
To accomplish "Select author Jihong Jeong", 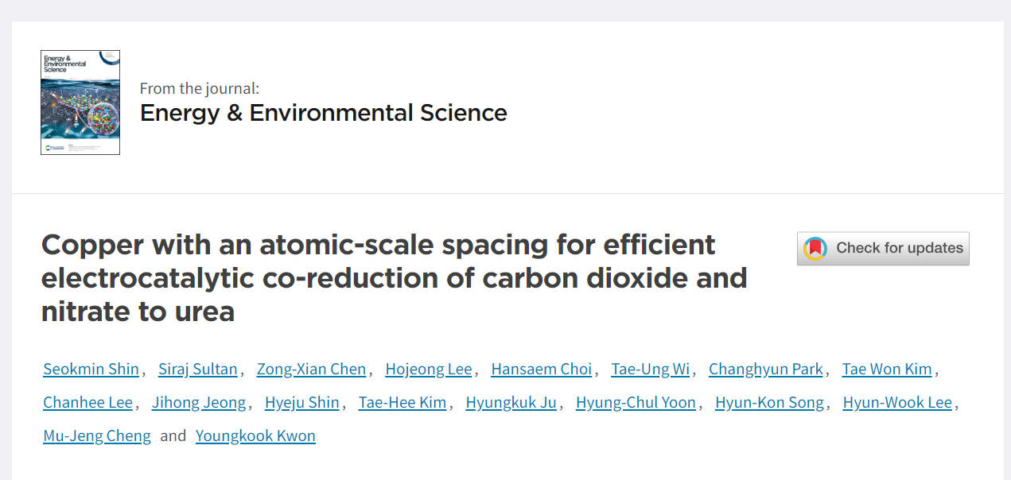I will (199, 402).
